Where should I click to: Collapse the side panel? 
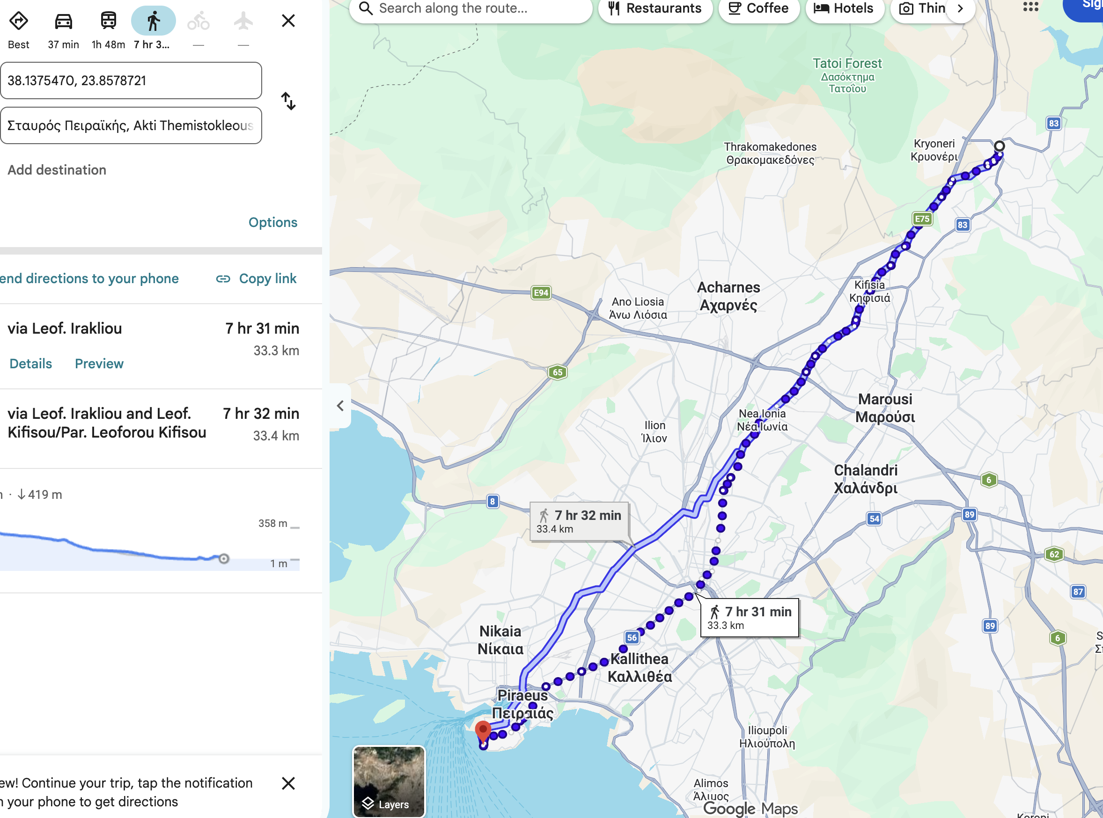click(x=340, y=406)
